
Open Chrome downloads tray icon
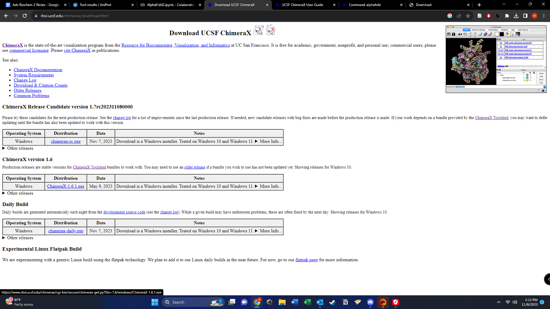click(x=516, y=16)
